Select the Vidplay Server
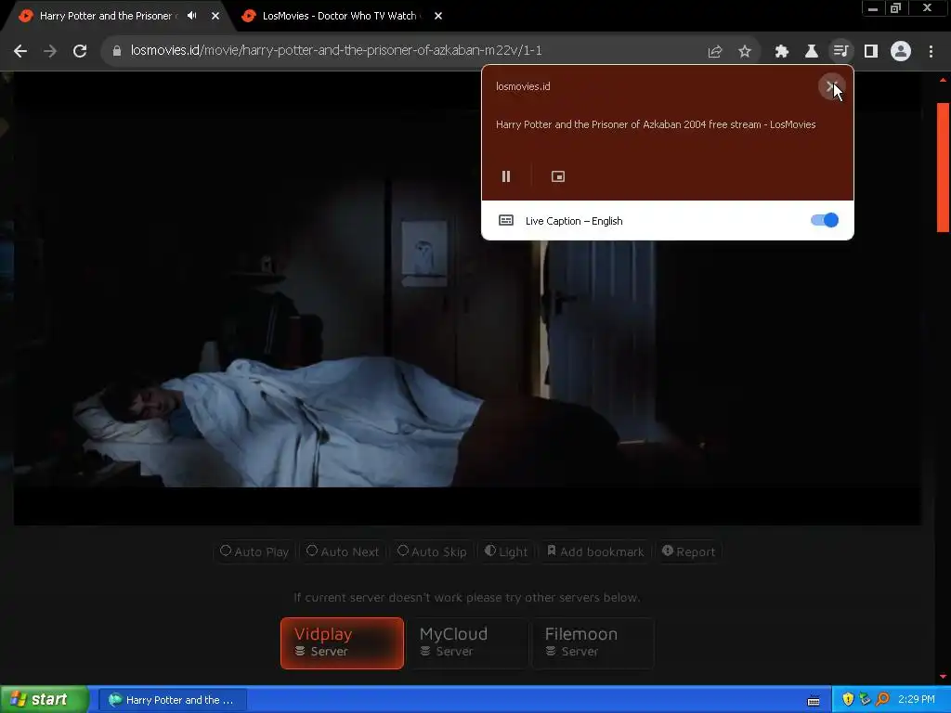 (x=342, y=643)
